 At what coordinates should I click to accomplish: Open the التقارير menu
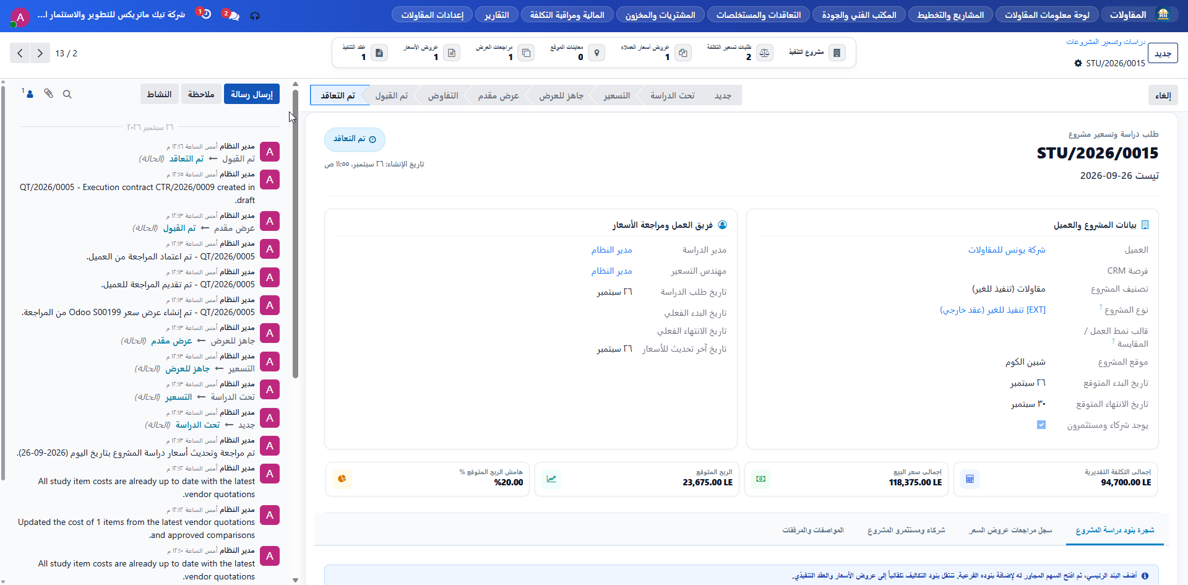click(497, 15)
